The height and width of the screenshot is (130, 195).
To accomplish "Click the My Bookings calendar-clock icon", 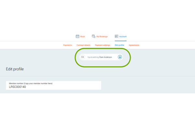I will tap(94, 36).
